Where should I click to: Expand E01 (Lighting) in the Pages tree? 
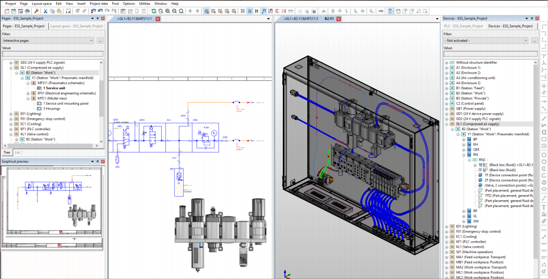[10, 113]
